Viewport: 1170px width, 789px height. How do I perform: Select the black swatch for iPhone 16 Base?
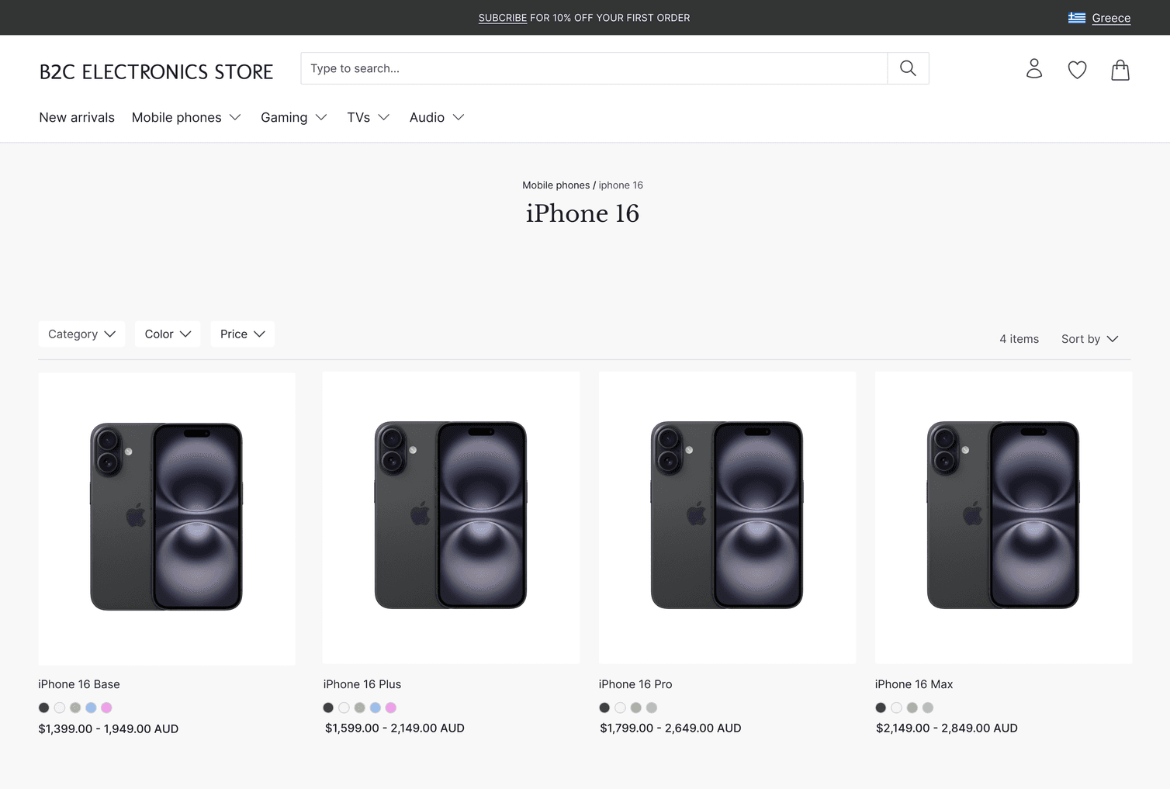coord(43,708)
